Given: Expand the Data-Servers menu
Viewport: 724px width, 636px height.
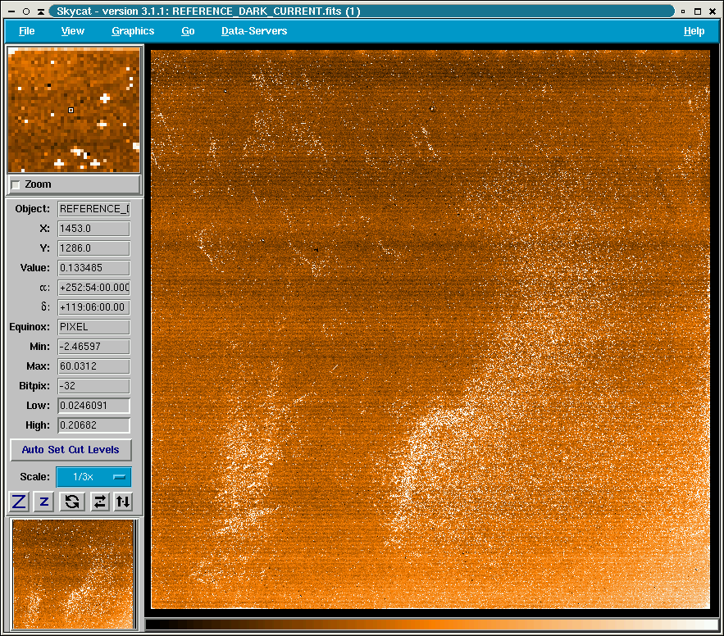Looking at the screenshot, I should [x=254, y=31].
